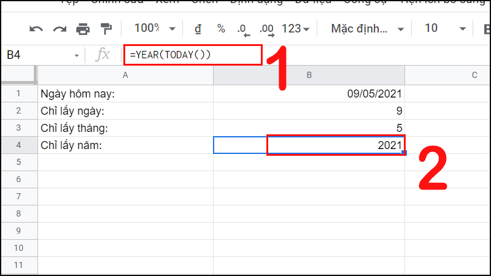This screenshot has width=491, height=276.
Task: Click cell A2 Chỉ lấy ngày
Action: click(x=125, y=111)
